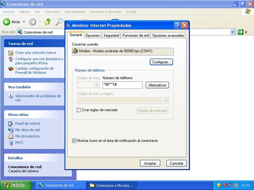Open the Edición menu
The height and width of the screenshot is (190, 254).
[x=25, y=12]
